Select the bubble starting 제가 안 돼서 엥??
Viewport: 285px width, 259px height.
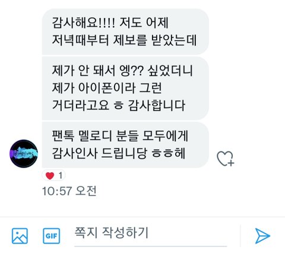(x=125, y=89)
